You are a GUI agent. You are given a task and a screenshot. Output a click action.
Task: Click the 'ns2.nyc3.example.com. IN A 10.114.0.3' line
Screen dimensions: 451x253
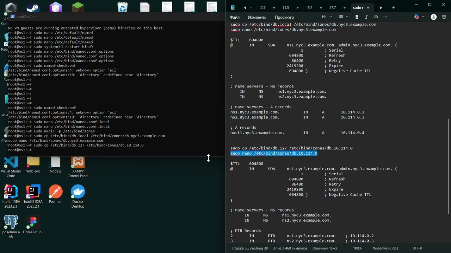[x=297, y=117]
